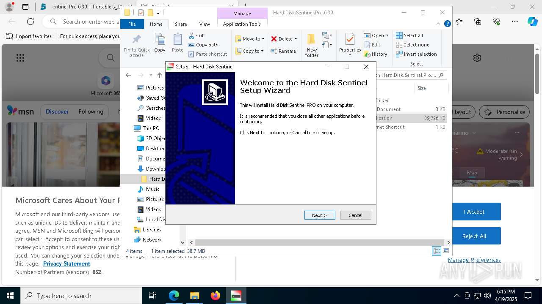The height and width of the screenshot is (304, 542).
Task: Click the red Delete icon
Action: click(x=274, y=39)
